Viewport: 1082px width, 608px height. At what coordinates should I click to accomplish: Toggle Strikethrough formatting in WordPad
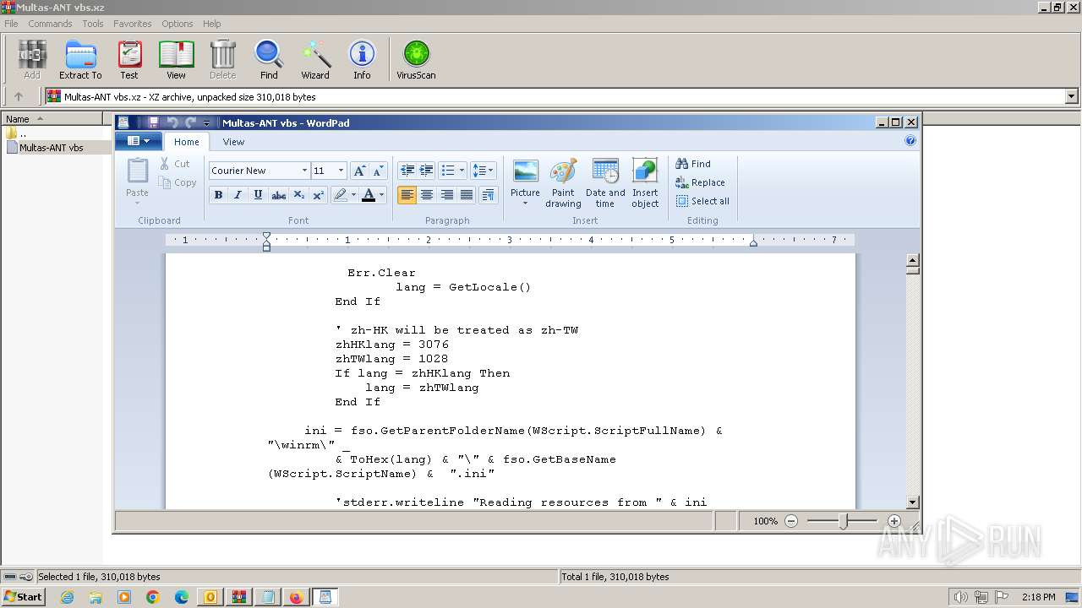tap(278, 195)
